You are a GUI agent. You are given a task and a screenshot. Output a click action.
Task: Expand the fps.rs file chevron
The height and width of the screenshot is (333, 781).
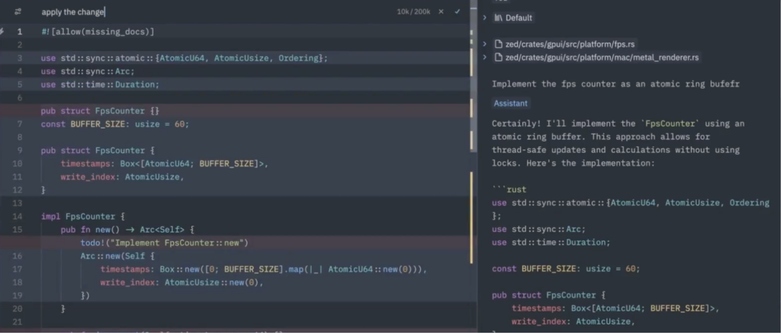pos(484,43)
